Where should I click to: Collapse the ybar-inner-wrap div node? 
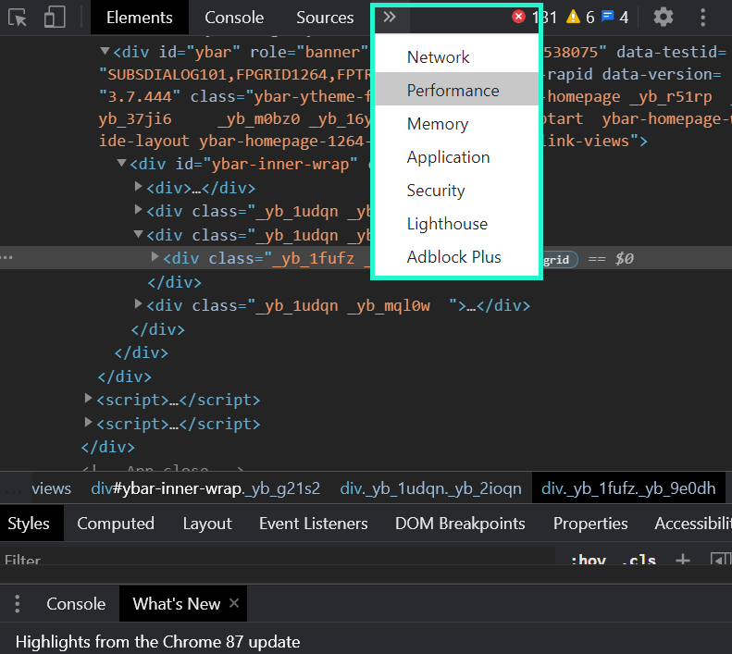(121, 163)
